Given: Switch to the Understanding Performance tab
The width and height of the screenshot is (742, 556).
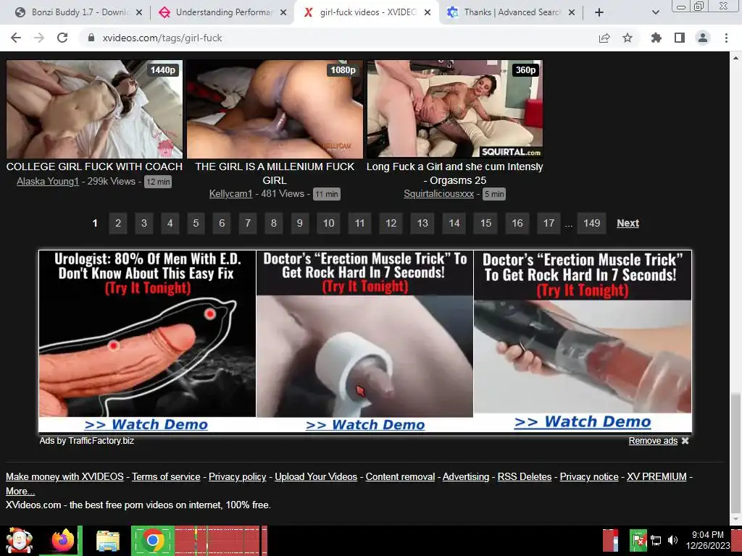Looking at the screenshot, I should (x=222, y=13).
